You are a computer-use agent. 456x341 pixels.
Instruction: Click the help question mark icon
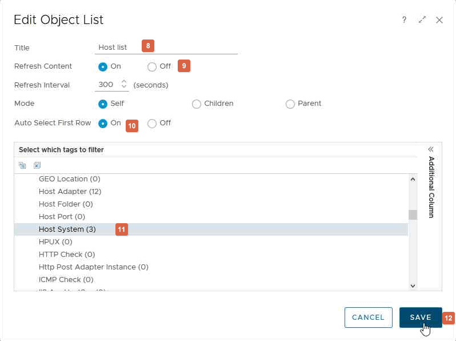[x=404, y=19]
